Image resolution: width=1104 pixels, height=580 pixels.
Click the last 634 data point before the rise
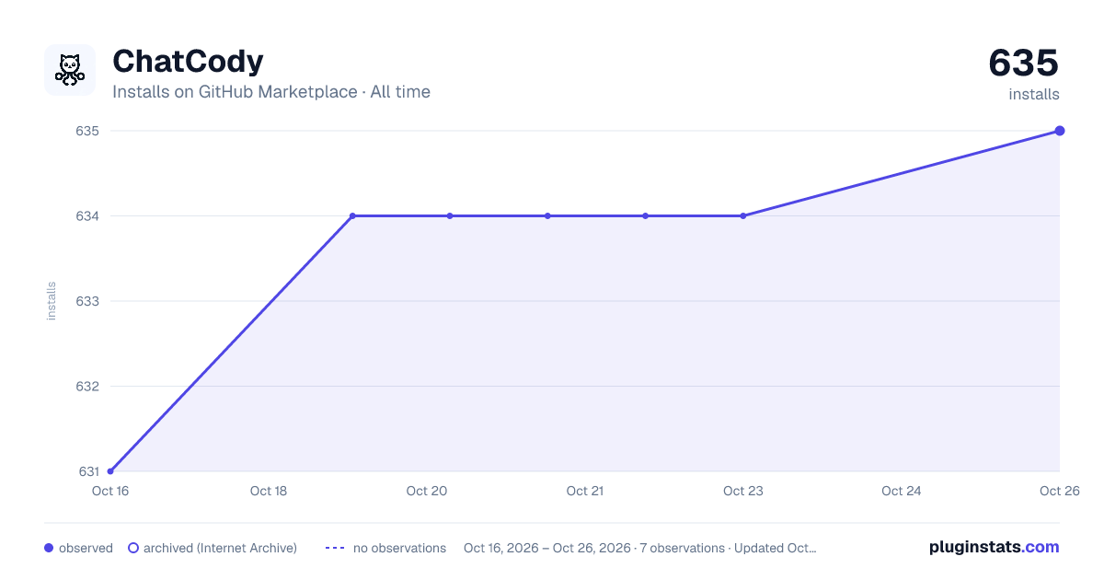(743, 216)
